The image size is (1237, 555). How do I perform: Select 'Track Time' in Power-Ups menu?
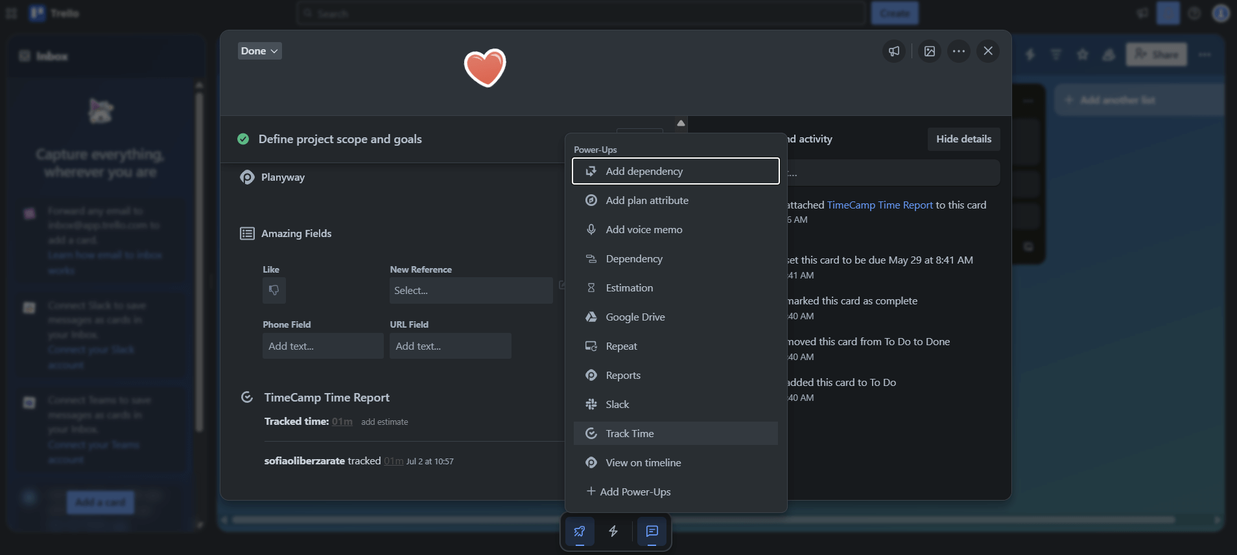click(x=676, y=433)
